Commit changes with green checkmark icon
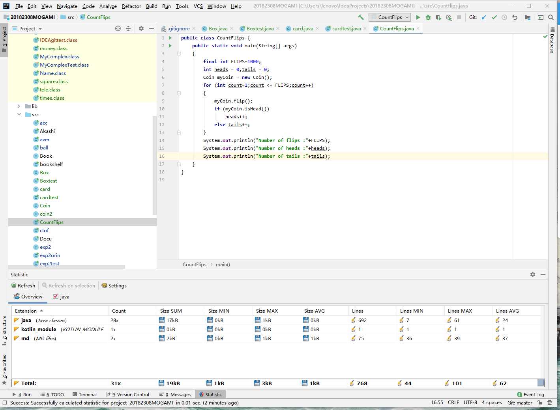This screenshot has height=410, width=560. [494, 17]
